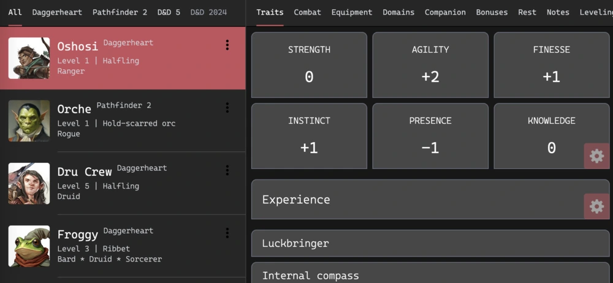Image resolution: width=613 pixels, height=283 pixels.
Task: Click the Presence −1 trait card
Action: [x=430, y=136]
